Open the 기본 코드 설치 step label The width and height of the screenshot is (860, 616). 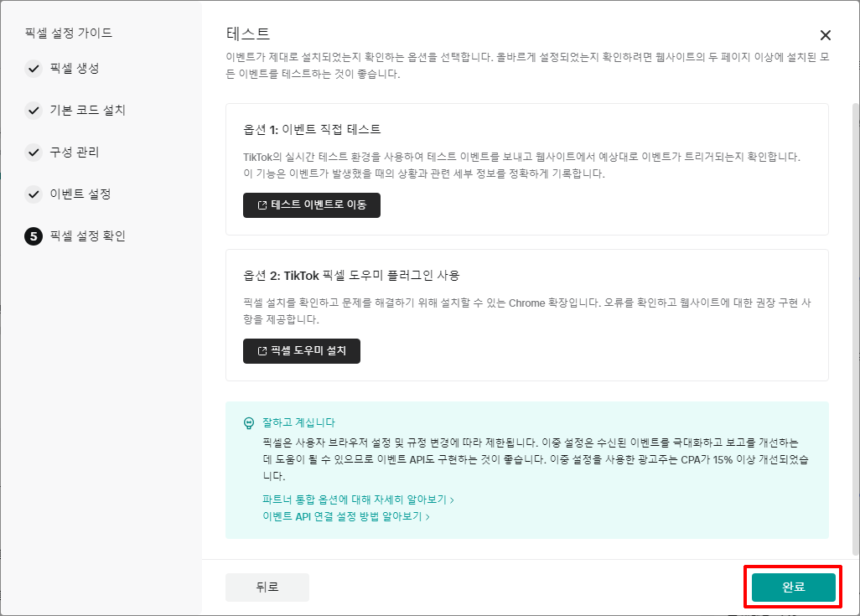pyautogui.click(x=88, y=111)
